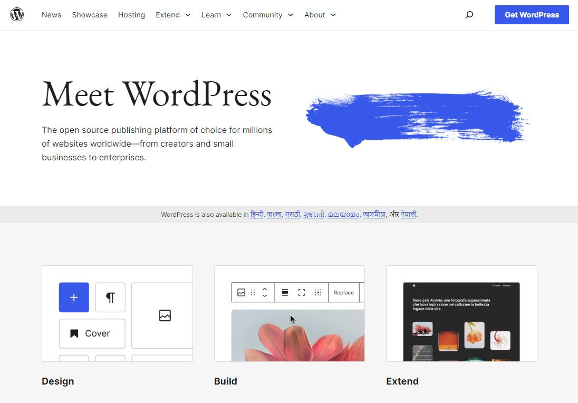Expand the Extend menu chevron

click(188, 15)
